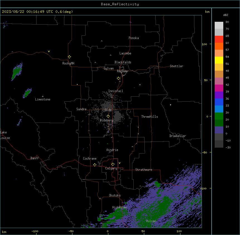240x235 pixels.
Task: Click the -50 tick label on the horizontal axis
Action: pyautogui.click(x=71, y=231)
